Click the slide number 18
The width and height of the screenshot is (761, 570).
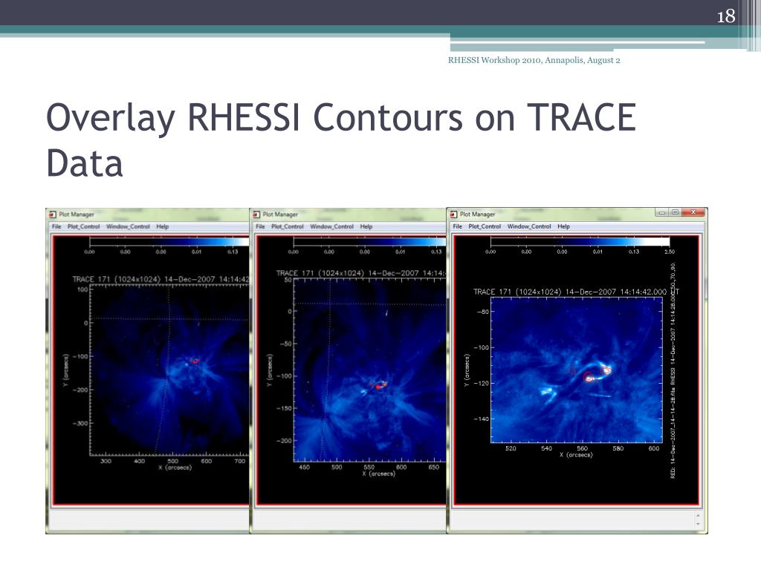[726, 16]
